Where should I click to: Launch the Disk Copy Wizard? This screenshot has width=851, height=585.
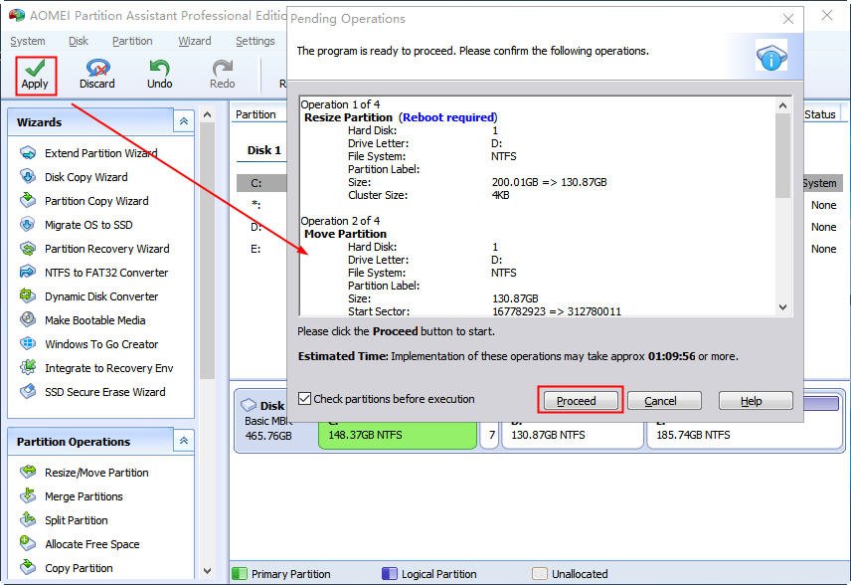[x=74, y=177]
